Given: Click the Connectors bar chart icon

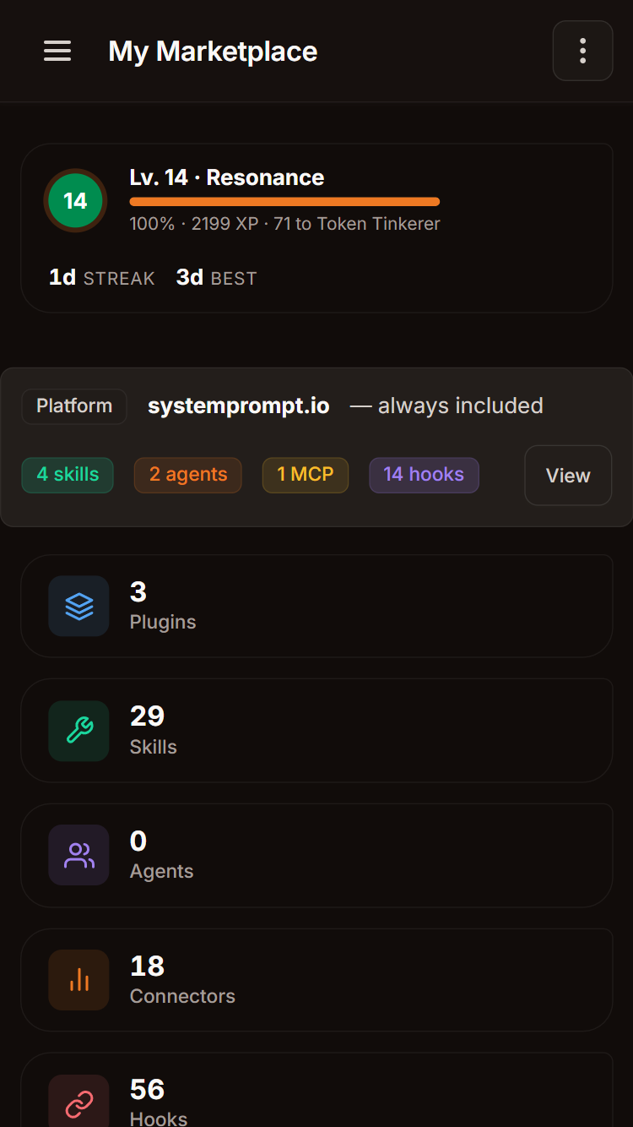Looking at the screenshot, I should tap(78, 980).
